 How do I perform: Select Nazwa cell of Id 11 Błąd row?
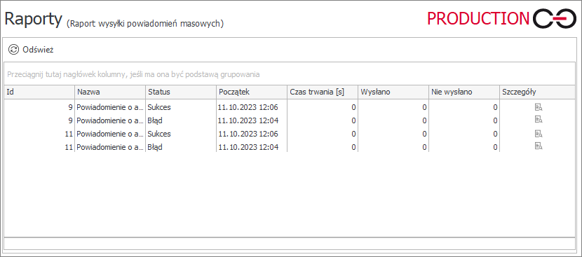[x=110, y=147]
